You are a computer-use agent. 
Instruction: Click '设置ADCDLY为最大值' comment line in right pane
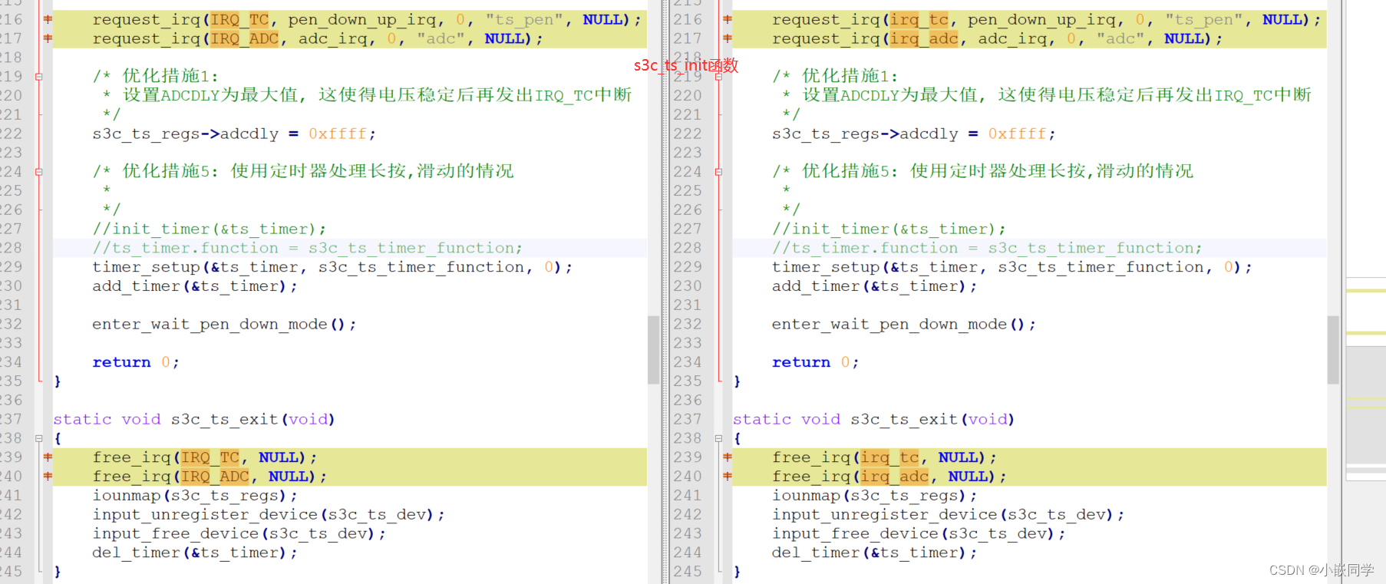[x=1048, y=95]
